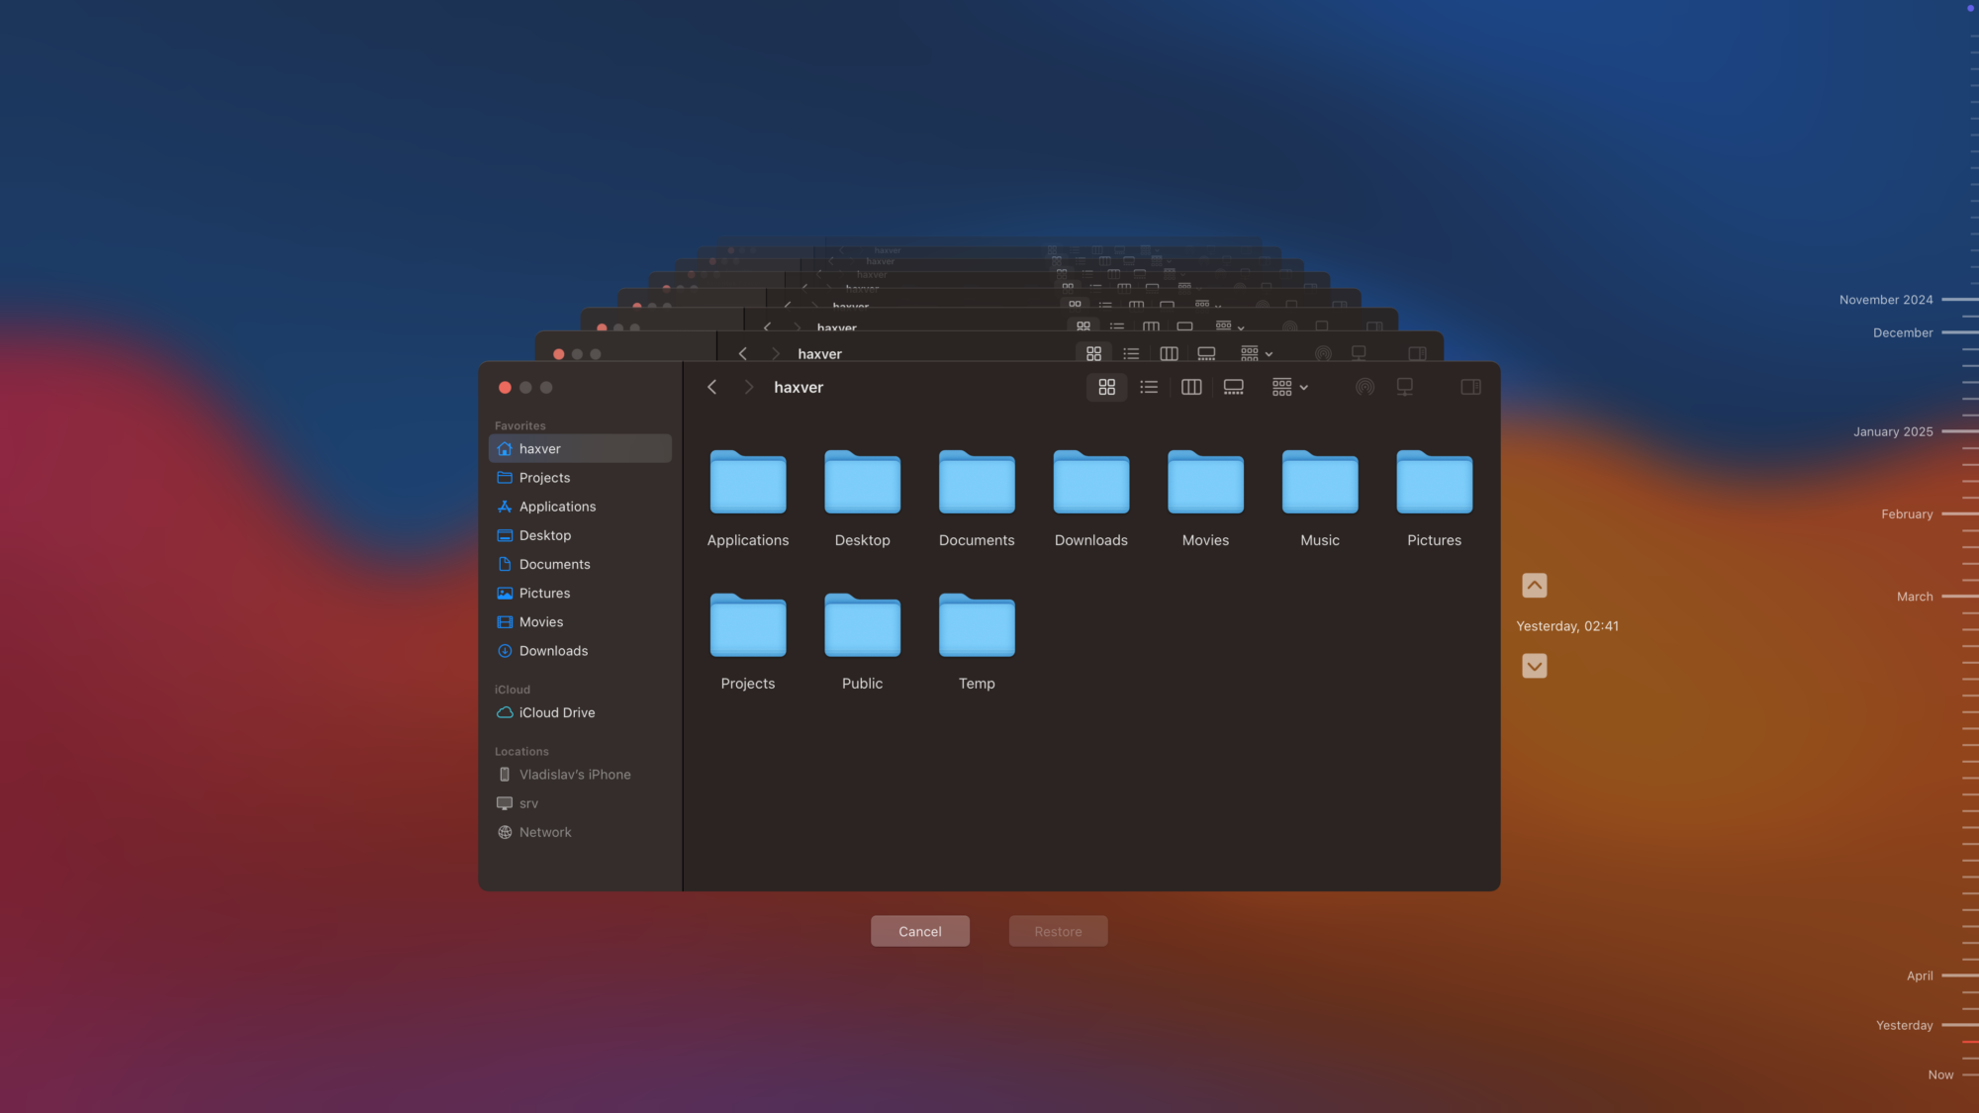Click the AirDrop toolbar icon

pos(1365,387)
